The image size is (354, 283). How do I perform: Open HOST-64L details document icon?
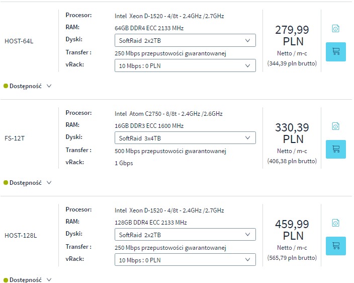pyautogui.click(x=335, y=29)
